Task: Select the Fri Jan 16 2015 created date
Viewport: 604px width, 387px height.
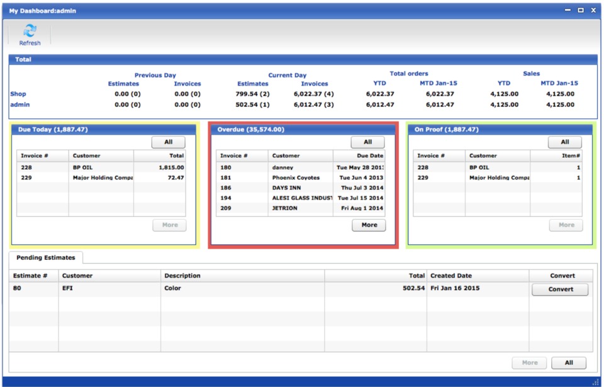Action: point(455,288)
